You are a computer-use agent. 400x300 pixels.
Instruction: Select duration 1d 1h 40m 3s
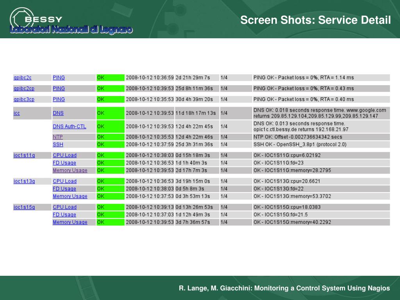[191, 163]
